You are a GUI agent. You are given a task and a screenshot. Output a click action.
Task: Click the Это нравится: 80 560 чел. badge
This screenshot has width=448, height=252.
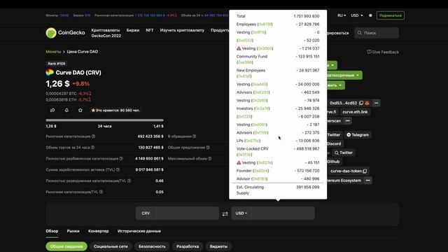click(115, 111)
